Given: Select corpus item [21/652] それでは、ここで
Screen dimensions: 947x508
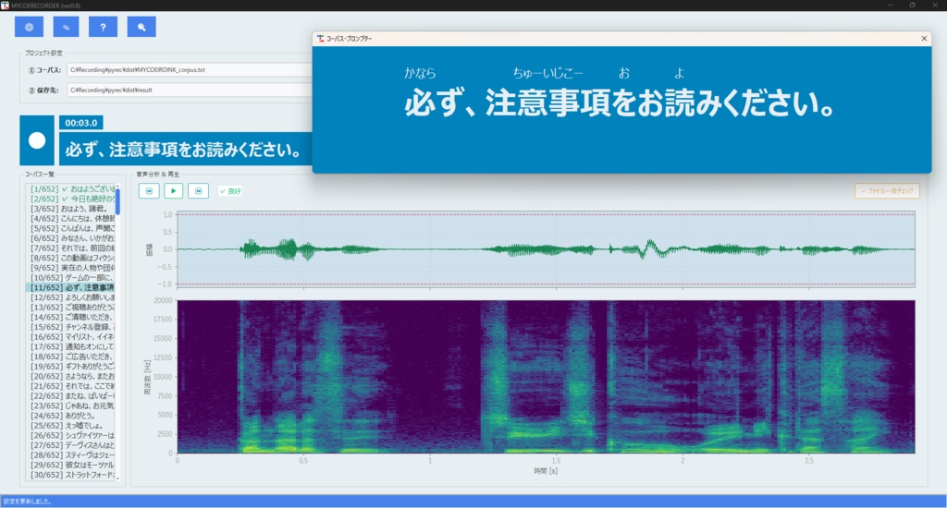Looking at the screenshot, I should click(x=70, y=386).
